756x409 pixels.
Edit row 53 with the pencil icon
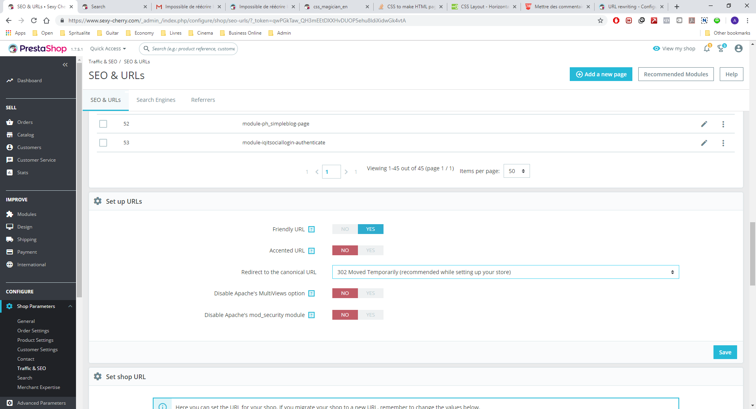[704, 143]
